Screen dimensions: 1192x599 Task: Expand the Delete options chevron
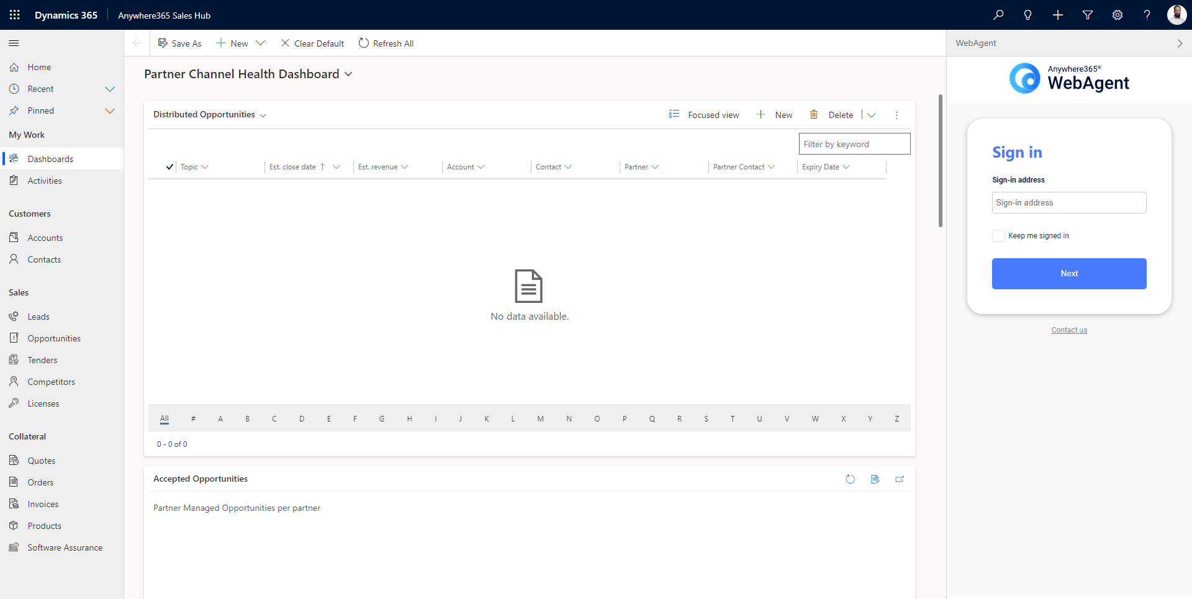(x=872, y=115)
